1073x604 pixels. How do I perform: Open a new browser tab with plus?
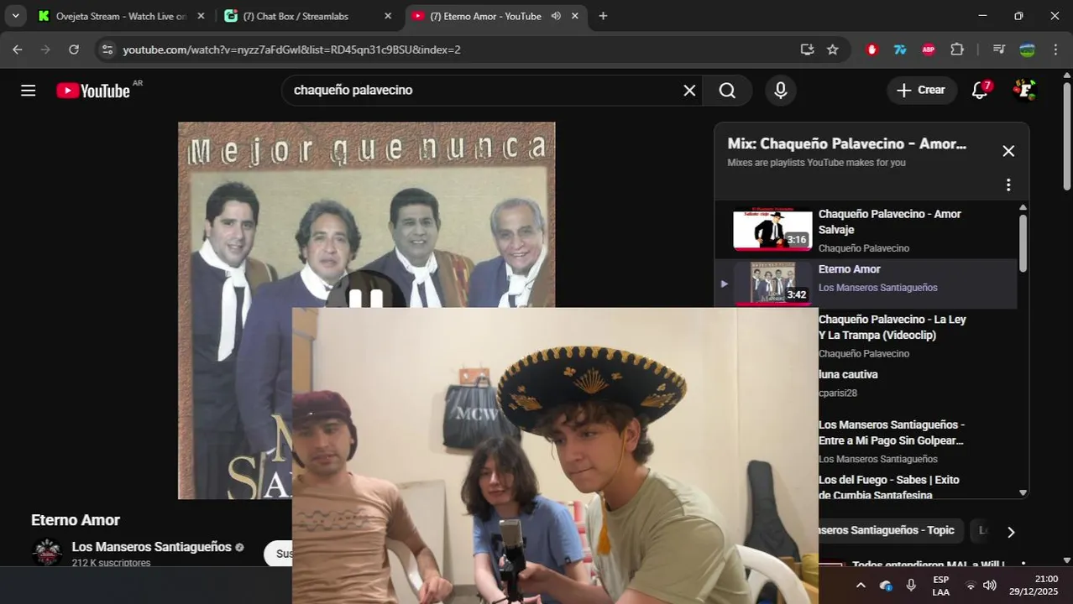tap(603, 16)
